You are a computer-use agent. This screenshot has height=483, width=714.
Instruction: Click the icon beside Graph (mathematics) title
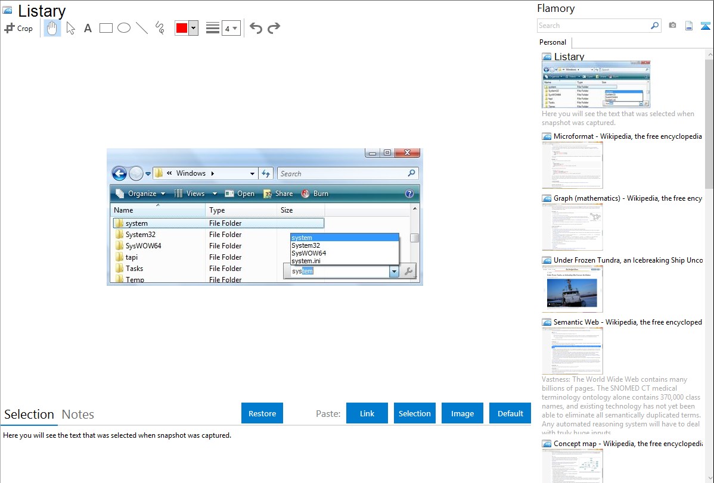(547, 198)
